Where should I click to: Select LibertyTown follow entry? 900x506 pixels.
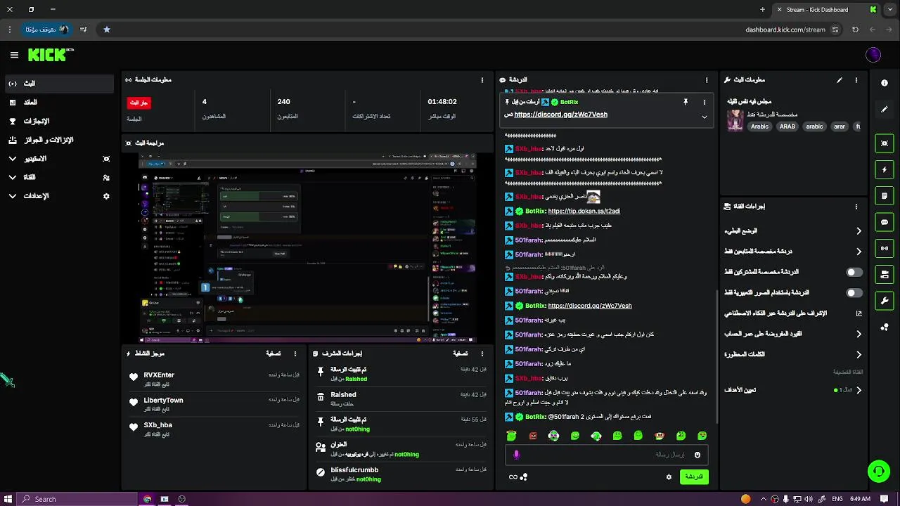point(214,405)
